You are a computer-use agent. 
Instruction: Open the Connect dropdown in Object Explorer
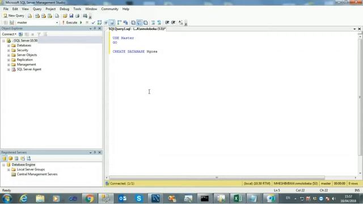[x=9, y=34]
